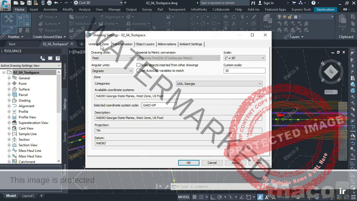Expand the Grading node in settings tree
The image size is (357, 201).
[9, 100]
